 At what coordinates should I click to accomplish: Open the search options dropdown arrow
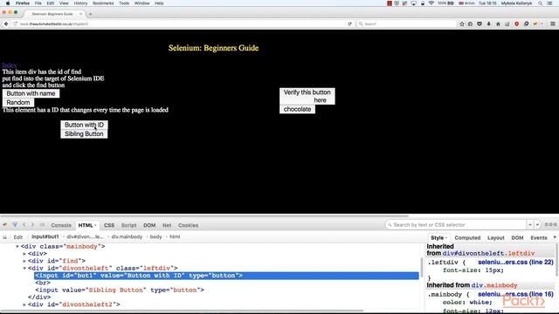click(x=538, y=225)
